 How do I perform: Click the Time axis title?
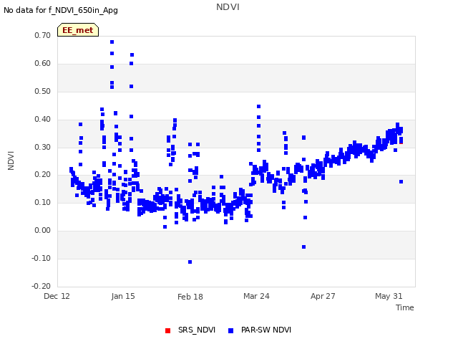pyautogui.click(x=405, y=307)
